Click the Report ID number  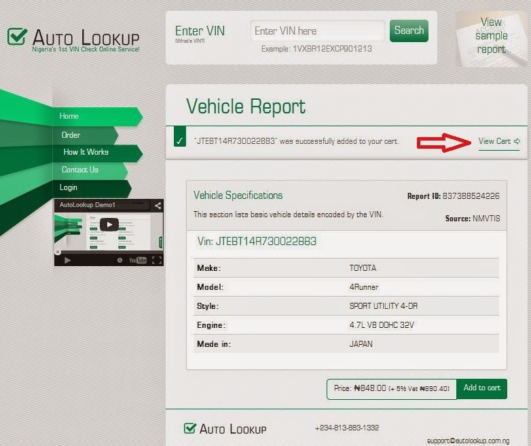(x=471, y=196)
